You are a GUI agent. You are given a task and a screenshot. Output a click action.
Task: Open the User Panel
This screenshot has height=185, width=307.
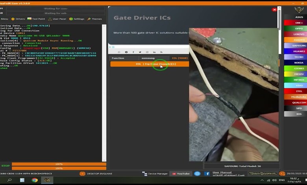(57, 19)
